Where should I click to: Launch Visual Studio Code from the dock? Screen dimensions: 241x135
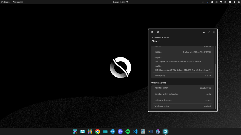click(135, 131)
